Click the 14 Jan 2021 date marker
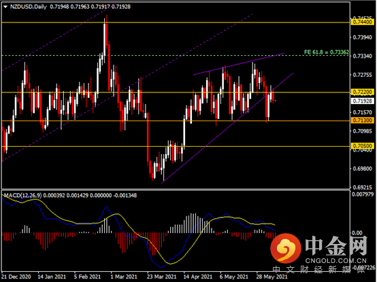Screen dimensions: 377x282 tap(52, 277)
